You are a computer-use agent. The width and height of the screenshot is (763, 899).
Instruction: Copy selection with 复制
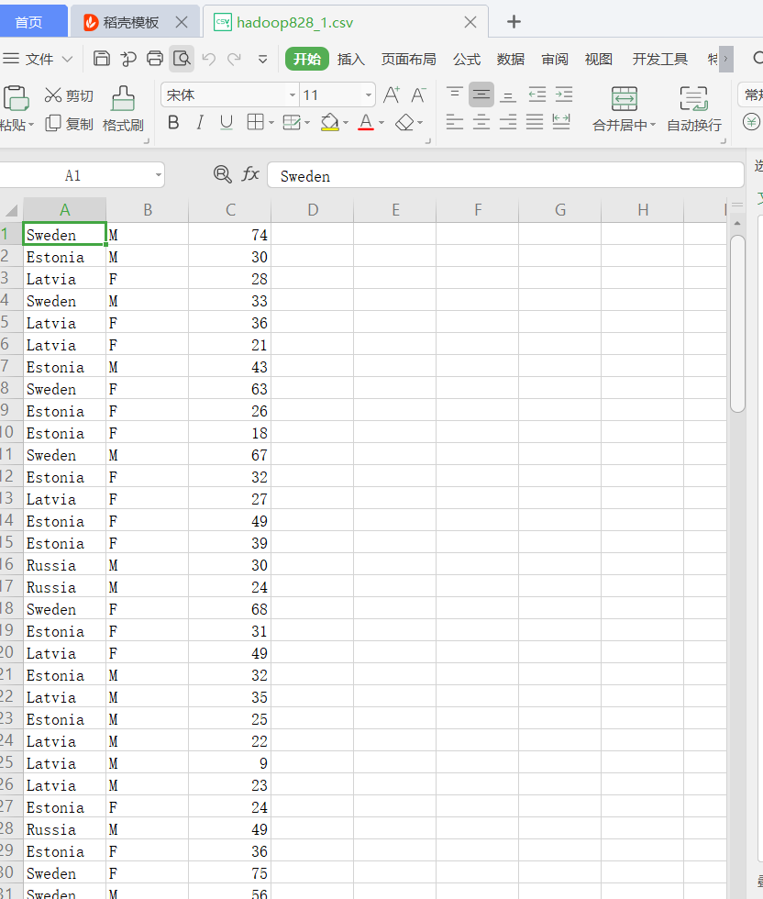click(69, 124)
